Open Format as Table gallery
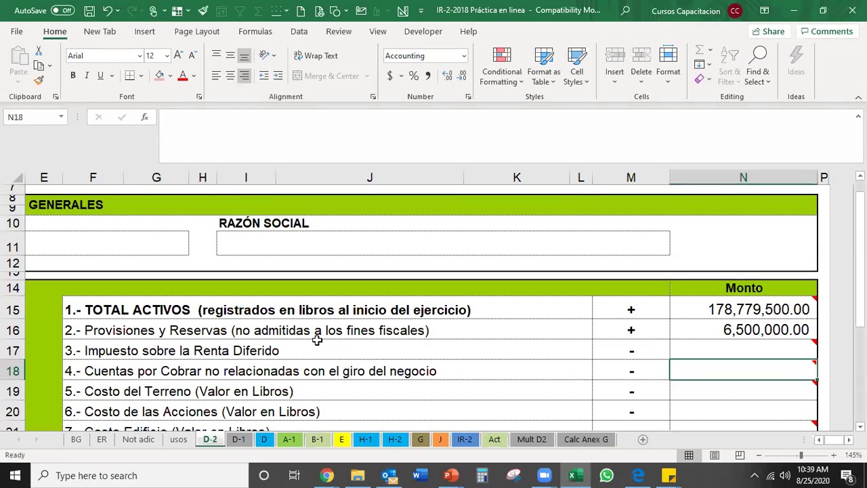This screenshot has height=488, width=867. click(543, 66)
